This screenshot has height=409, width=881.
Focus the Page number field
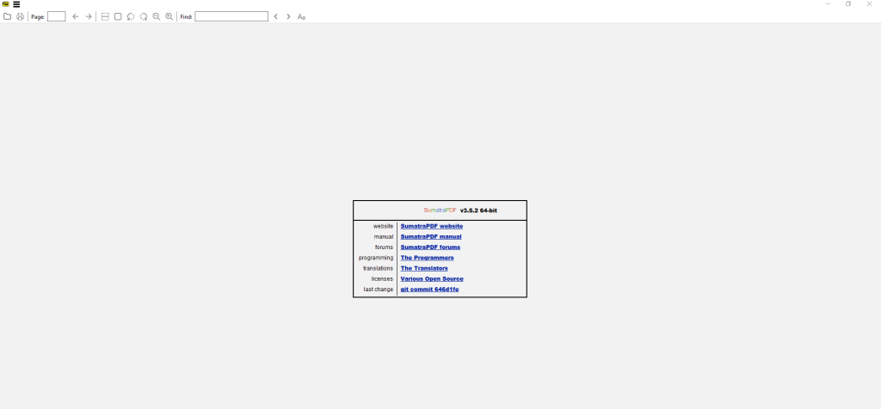coord(56,17)
